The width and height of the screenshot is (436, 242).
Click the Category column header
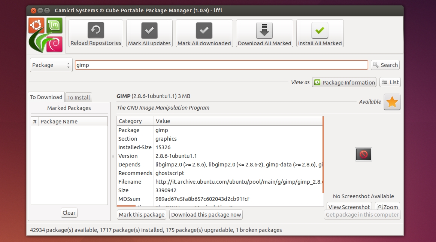point(135,121)
